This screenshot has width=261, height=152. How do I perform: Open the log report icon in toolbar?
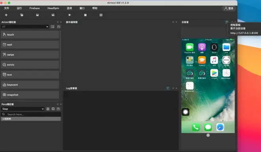tap(101, 15)
